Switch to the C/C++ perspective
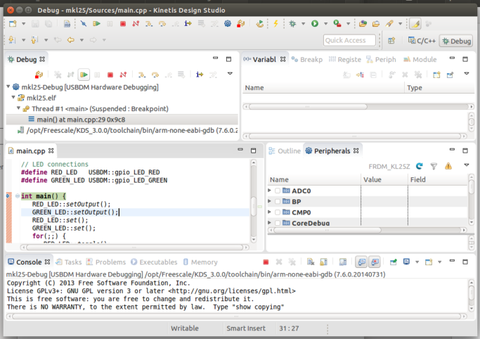The height and width of the screenshot is (339, 480). 422,41
